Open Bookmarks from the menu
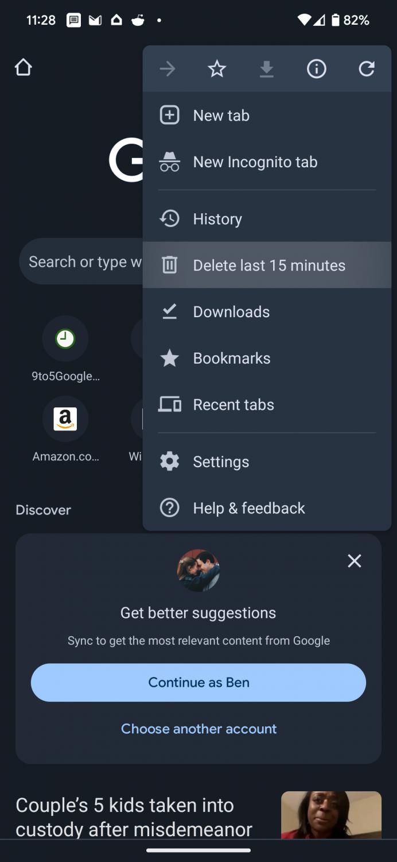The height and width of the screenshot is (862, 397). pyautogui.click(x=232, y=359)
